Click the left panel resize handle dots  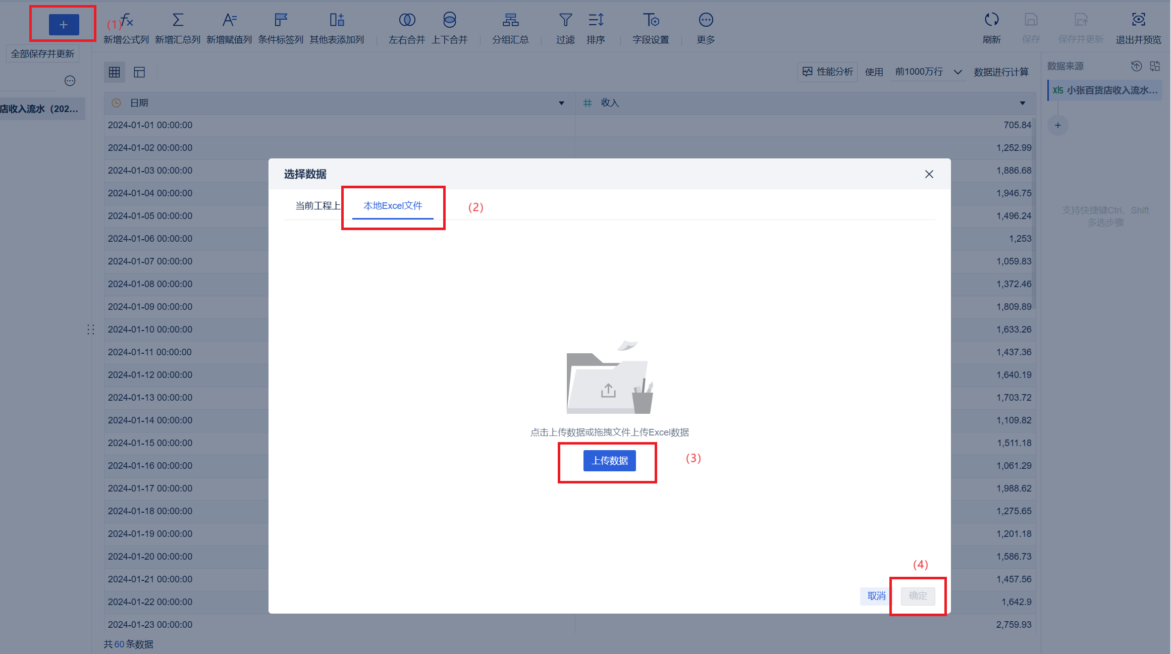pyautogui.click(x=91, y=330)
